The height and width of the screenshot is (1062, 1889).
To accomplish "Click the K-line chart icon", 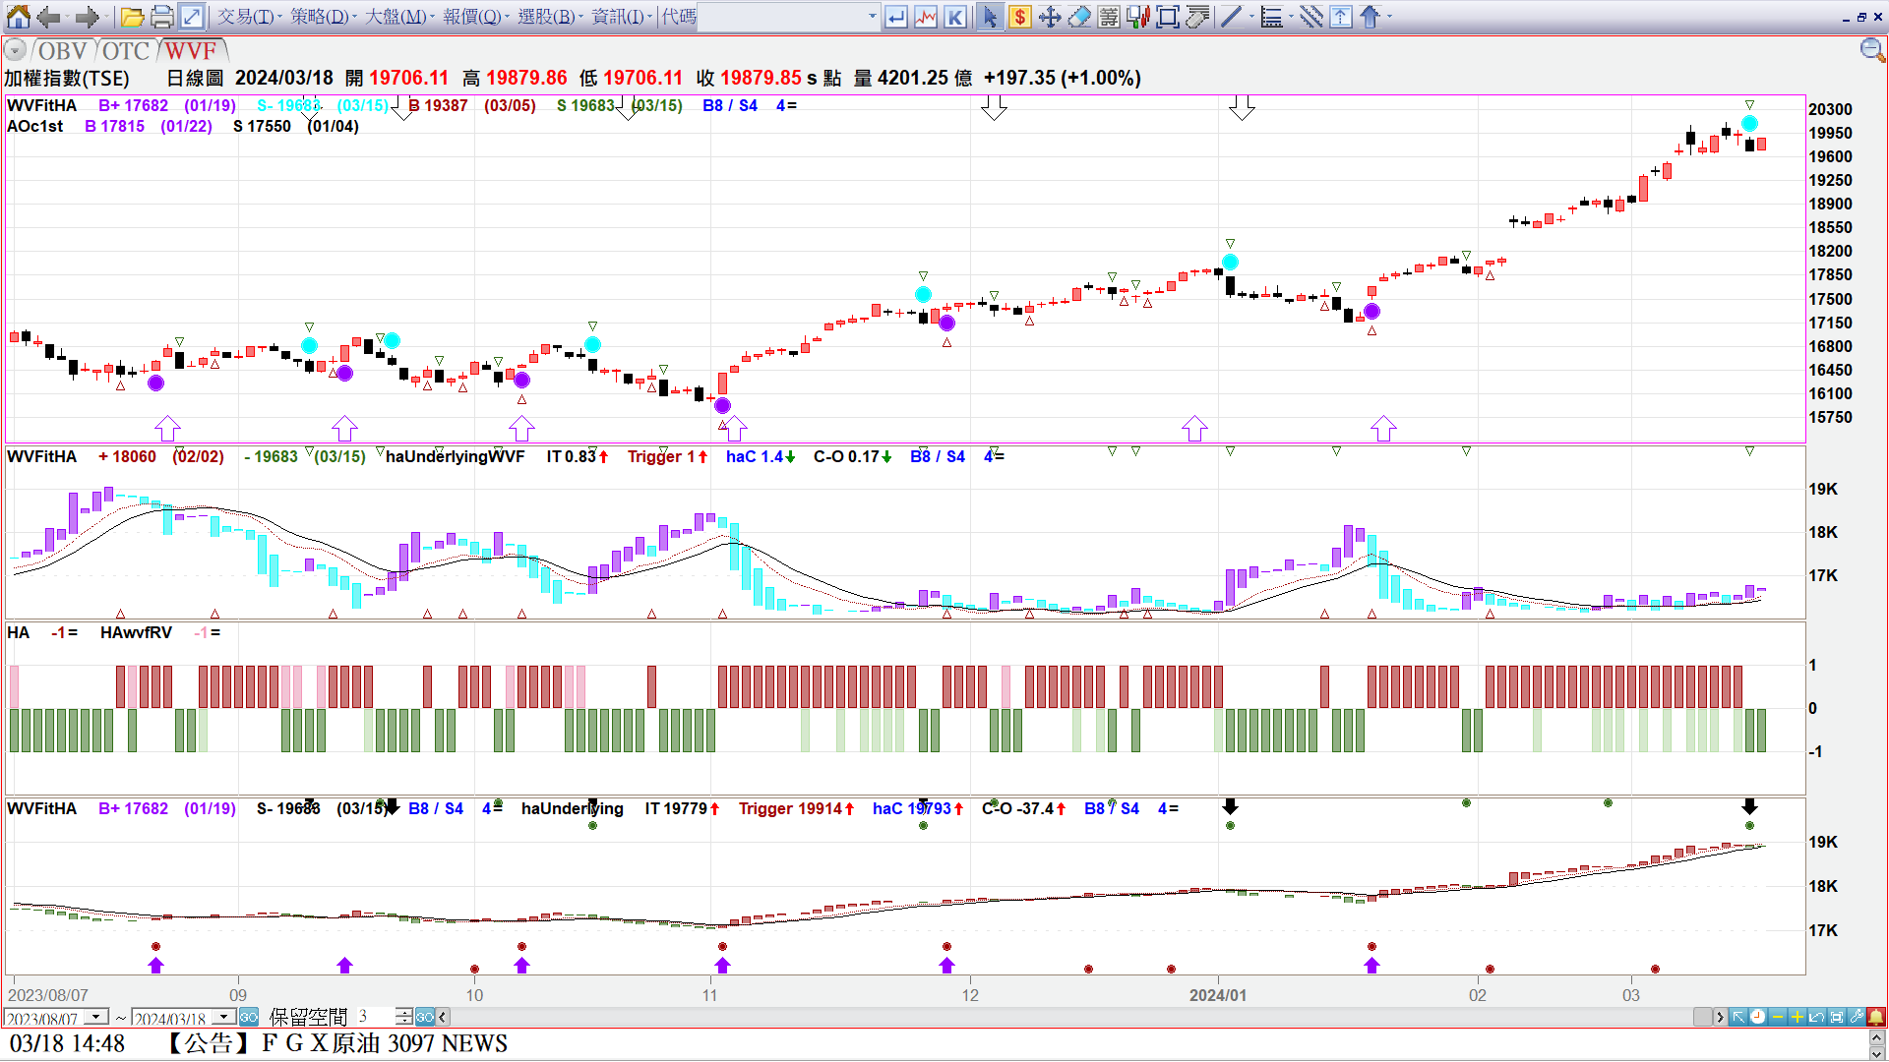I will (955, 17).
